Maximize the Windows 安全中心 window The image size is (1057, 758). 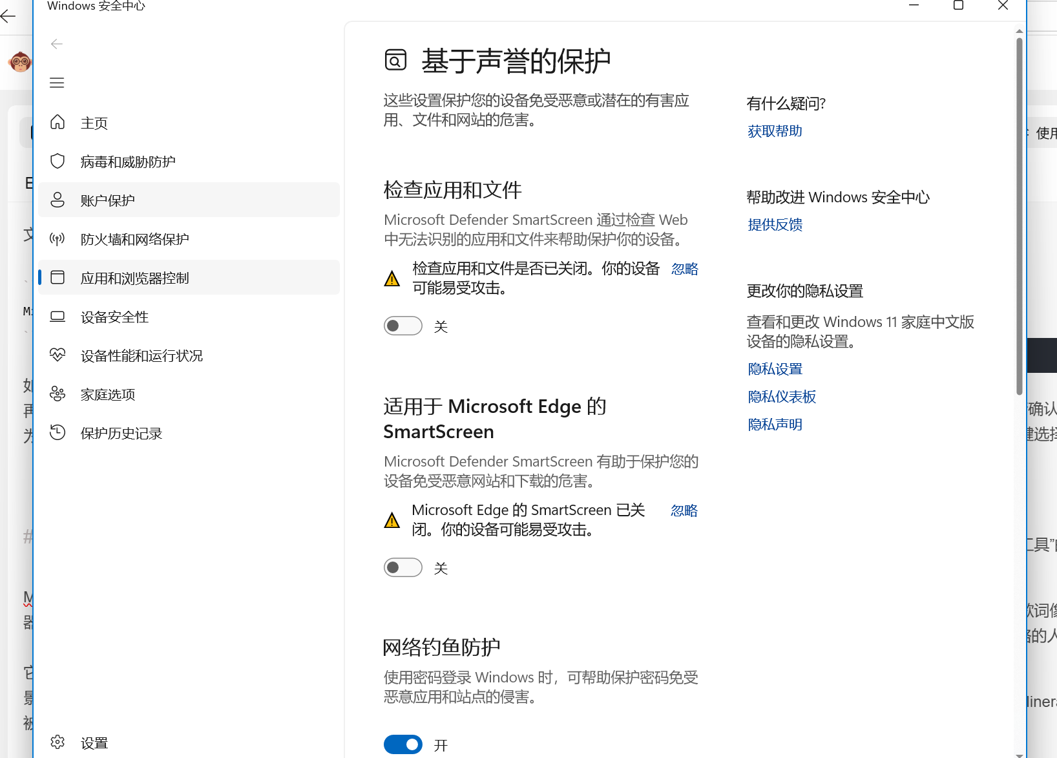click(958, 5)
